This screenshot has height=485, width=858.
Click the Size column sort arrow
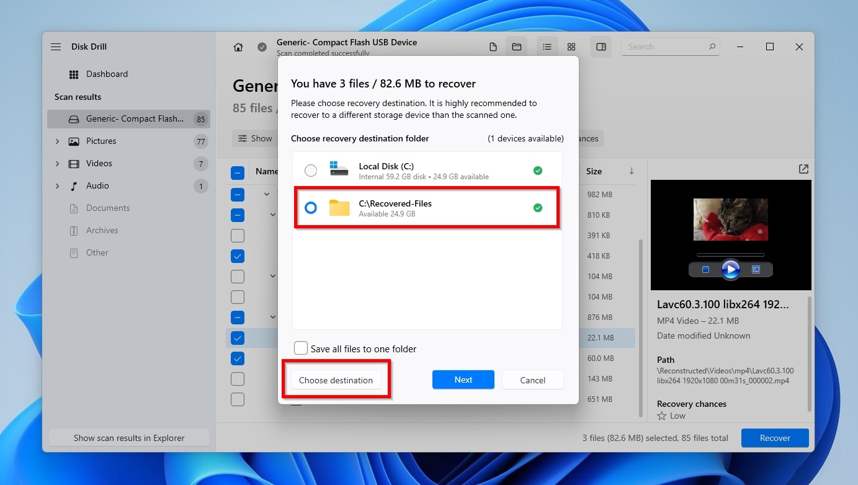pyautogui.click(x=632, y=171)
